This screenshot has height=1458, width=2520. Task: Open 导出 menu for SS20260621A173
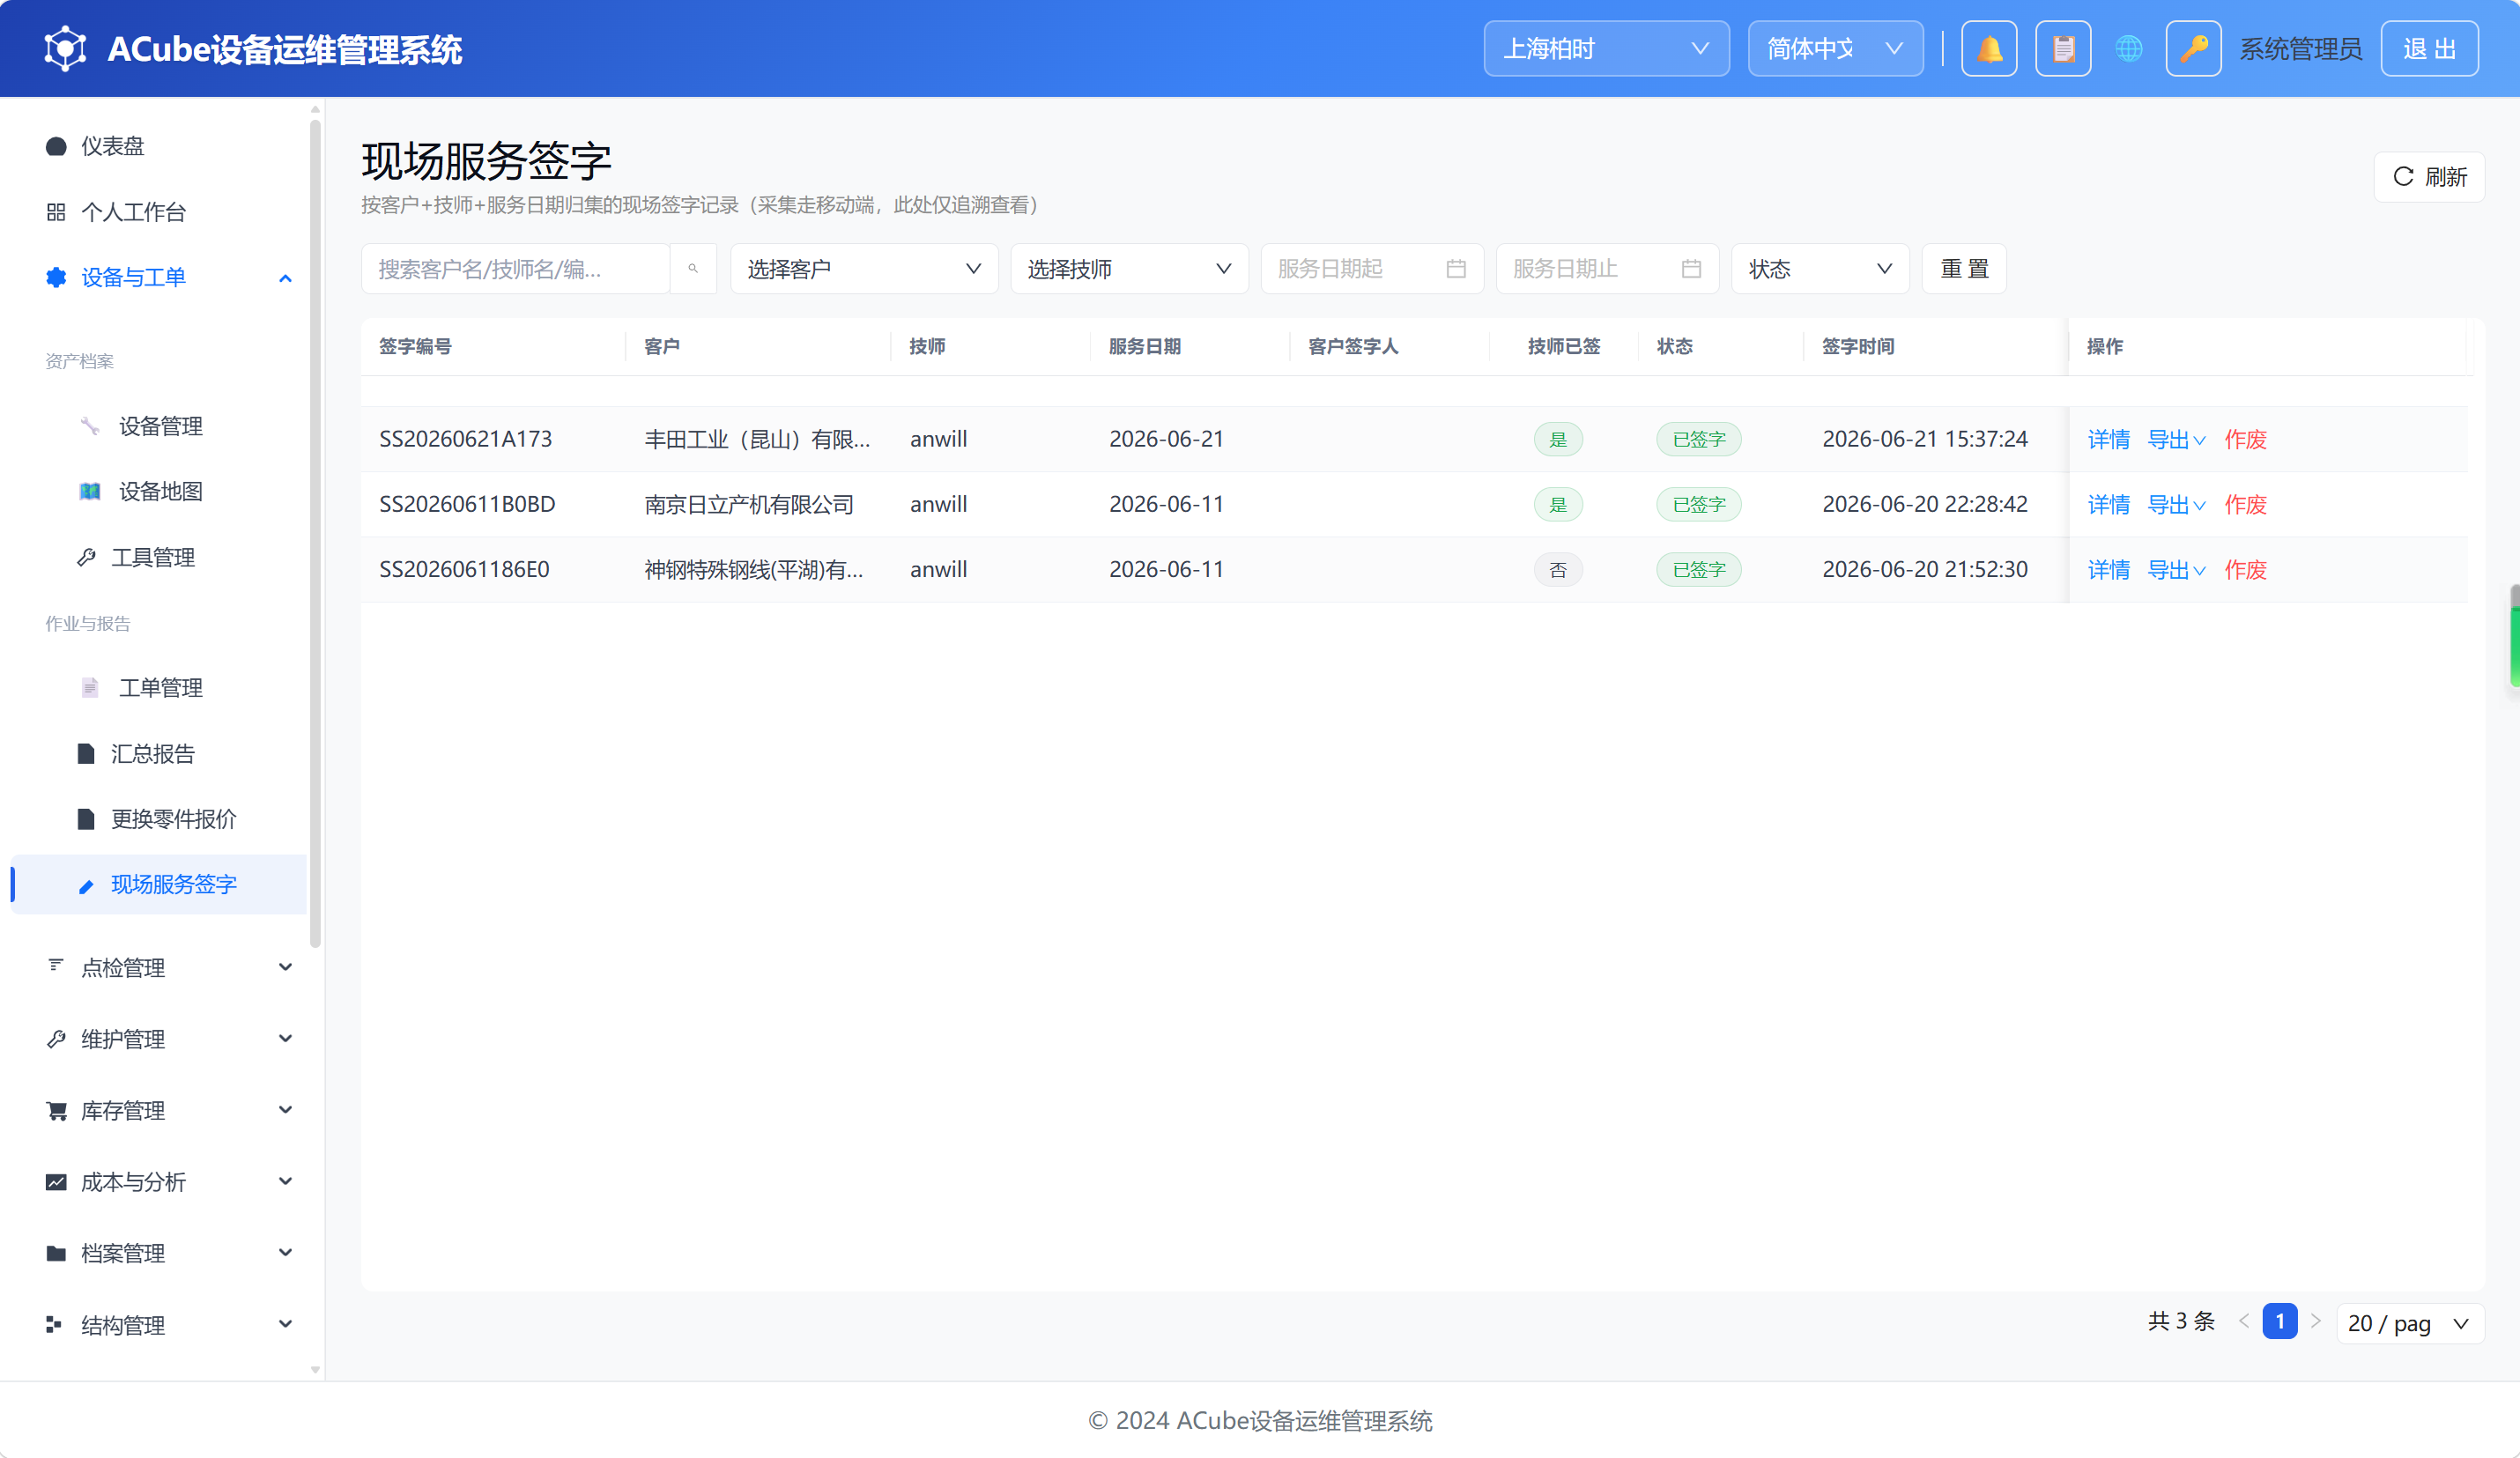click(2176, 439)
